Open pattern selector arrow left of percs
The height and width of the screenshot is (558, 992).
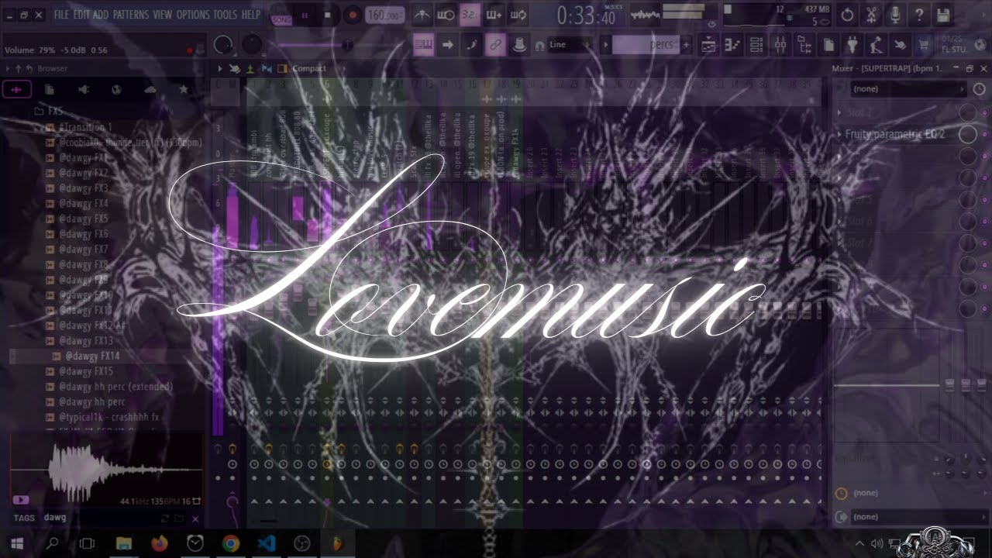click(606, 45)
